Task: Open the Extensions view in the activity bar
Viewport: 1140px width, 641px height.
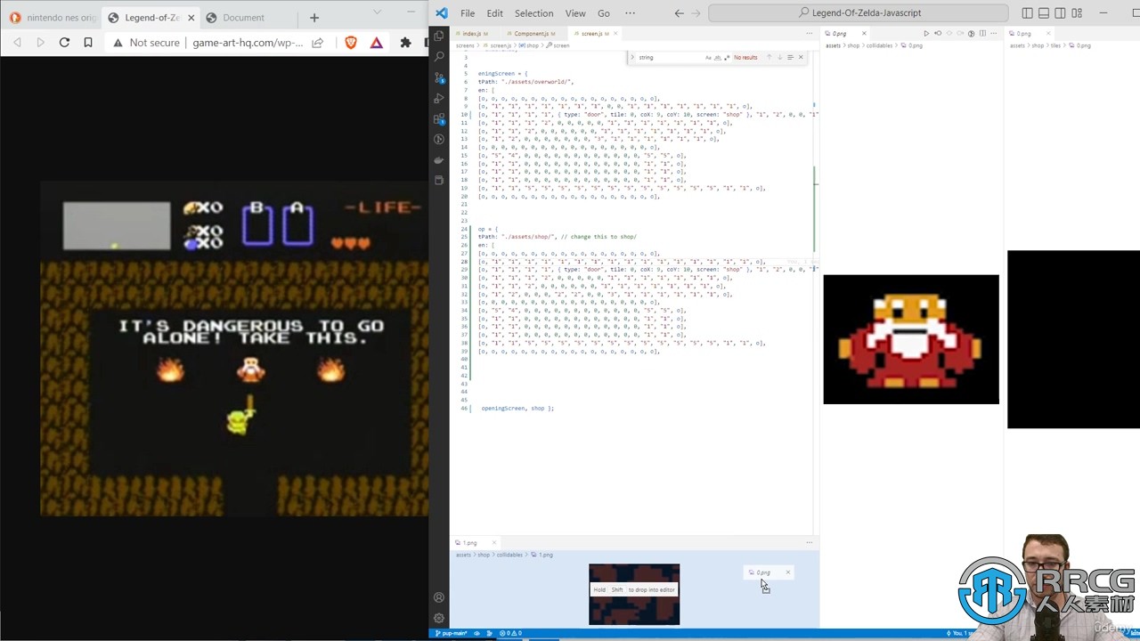Action: [439, 119]
